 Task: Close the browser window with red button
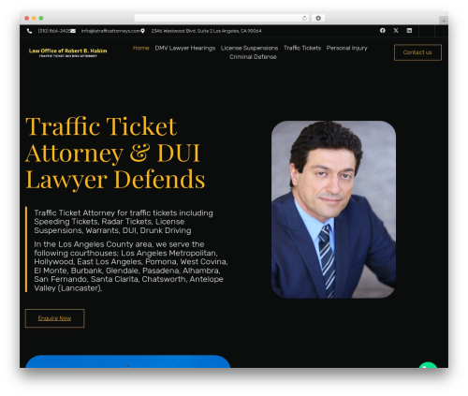[27, 18]
